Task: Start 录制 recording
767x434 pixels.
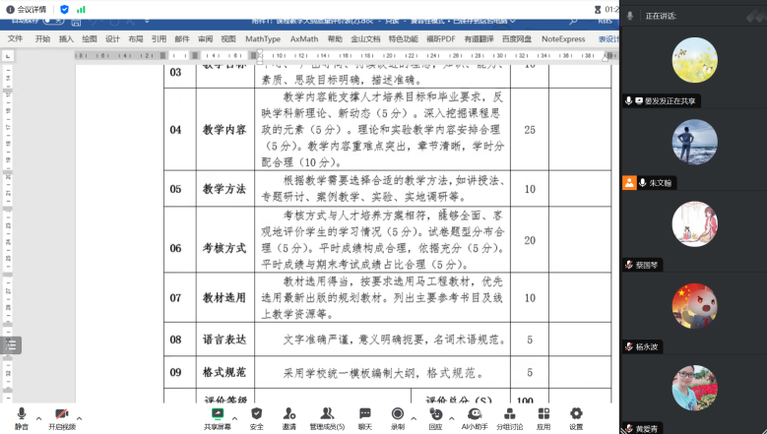Action: pos(398,414)
